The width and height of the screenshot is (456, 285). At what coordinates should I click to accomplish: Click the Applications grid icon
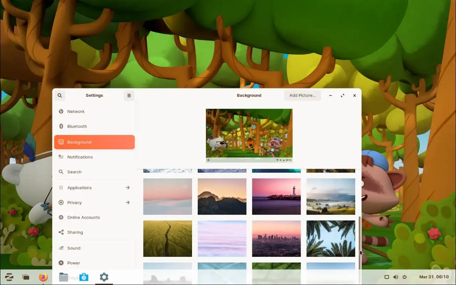[x=61, y=188]
